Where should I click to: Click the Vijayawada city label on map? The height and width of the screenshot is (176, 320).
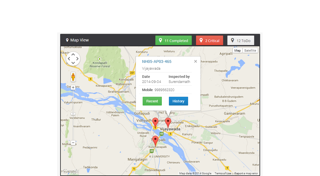click(170, 129)
